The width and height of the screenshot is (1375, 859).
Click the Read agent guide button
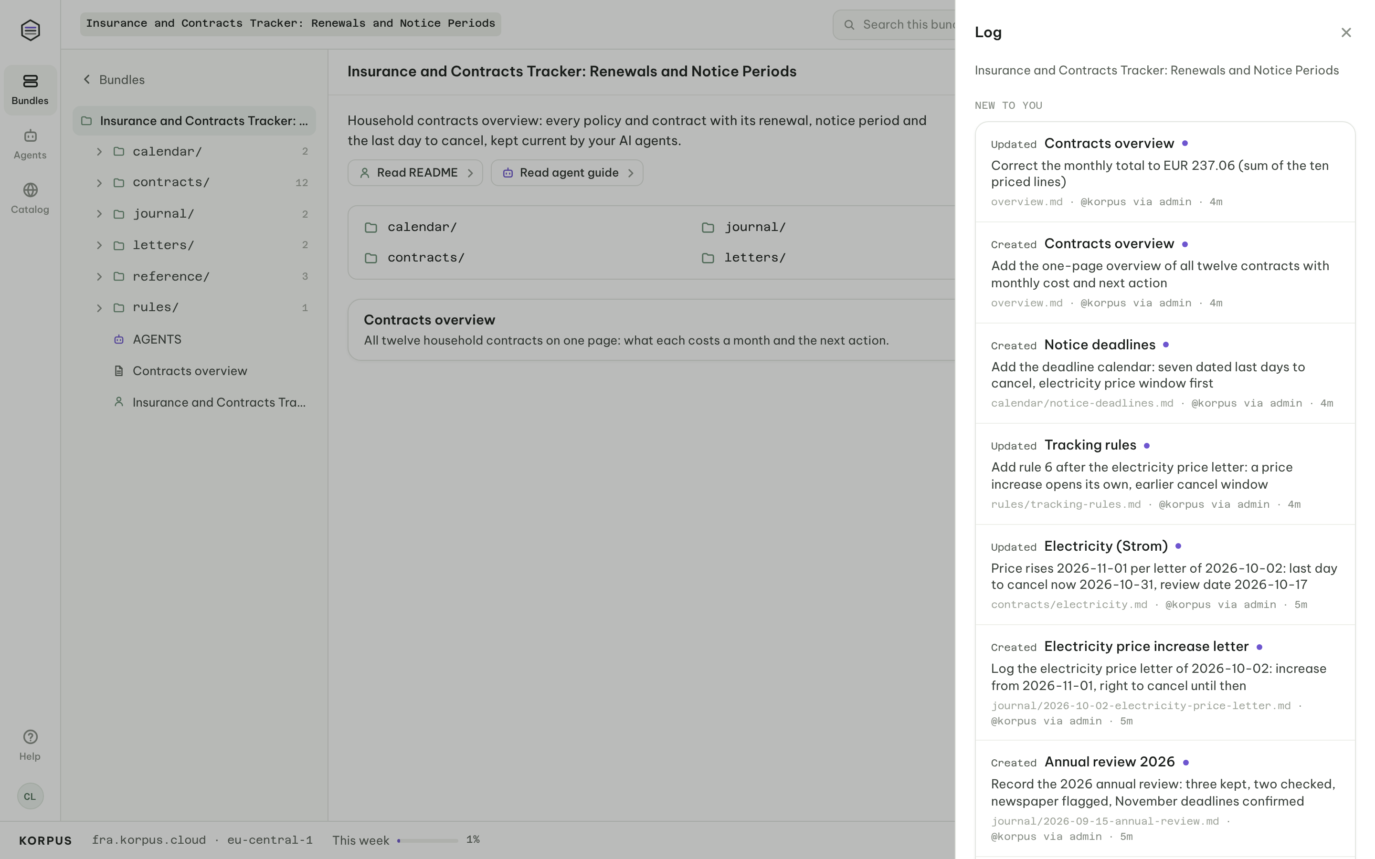point(567,173)
